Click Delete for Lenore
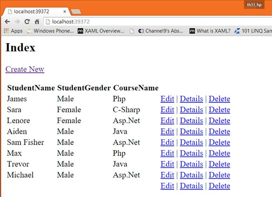The width and height of the screenshot is (272, 197). 219,120
